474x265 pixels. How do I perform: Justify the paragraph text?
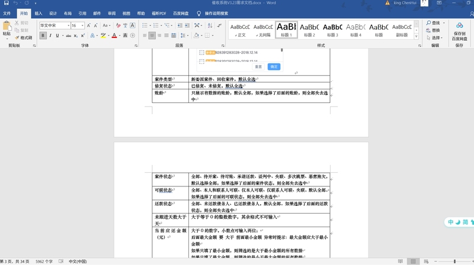coord(166,35)
